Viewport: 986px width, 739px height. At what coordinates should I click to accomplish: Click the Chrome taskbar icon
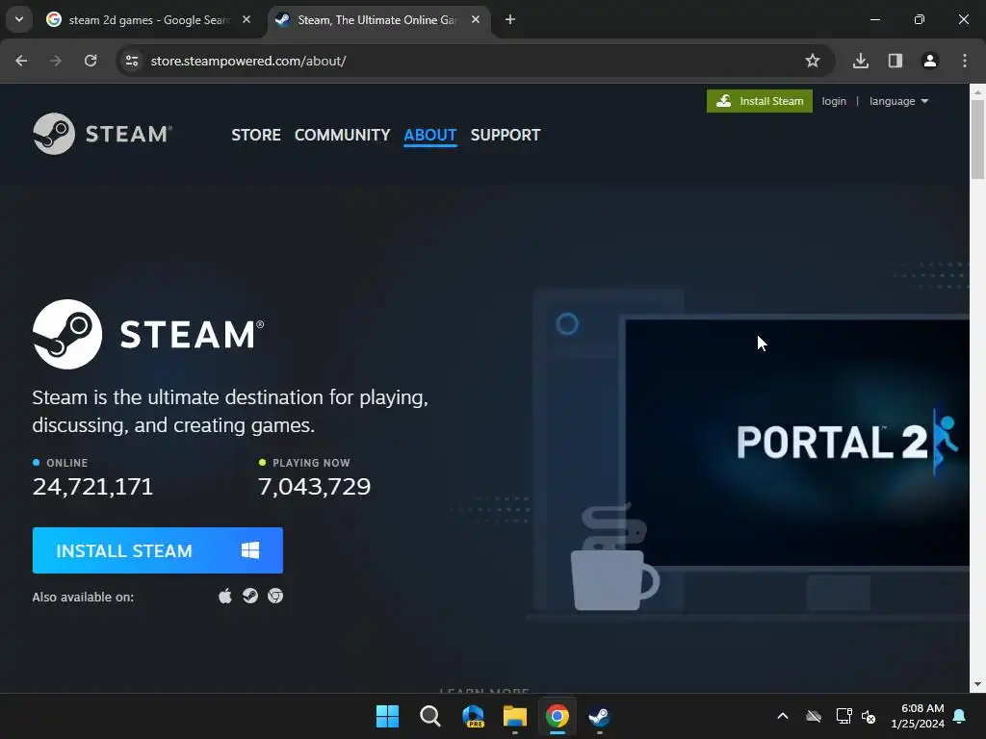point(558,716)
